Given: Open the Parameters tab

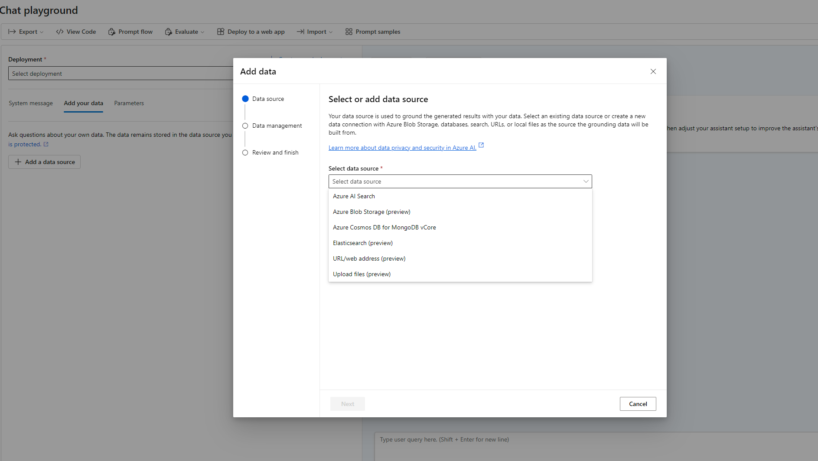Looking at the screenshot, I should (129, 103).
